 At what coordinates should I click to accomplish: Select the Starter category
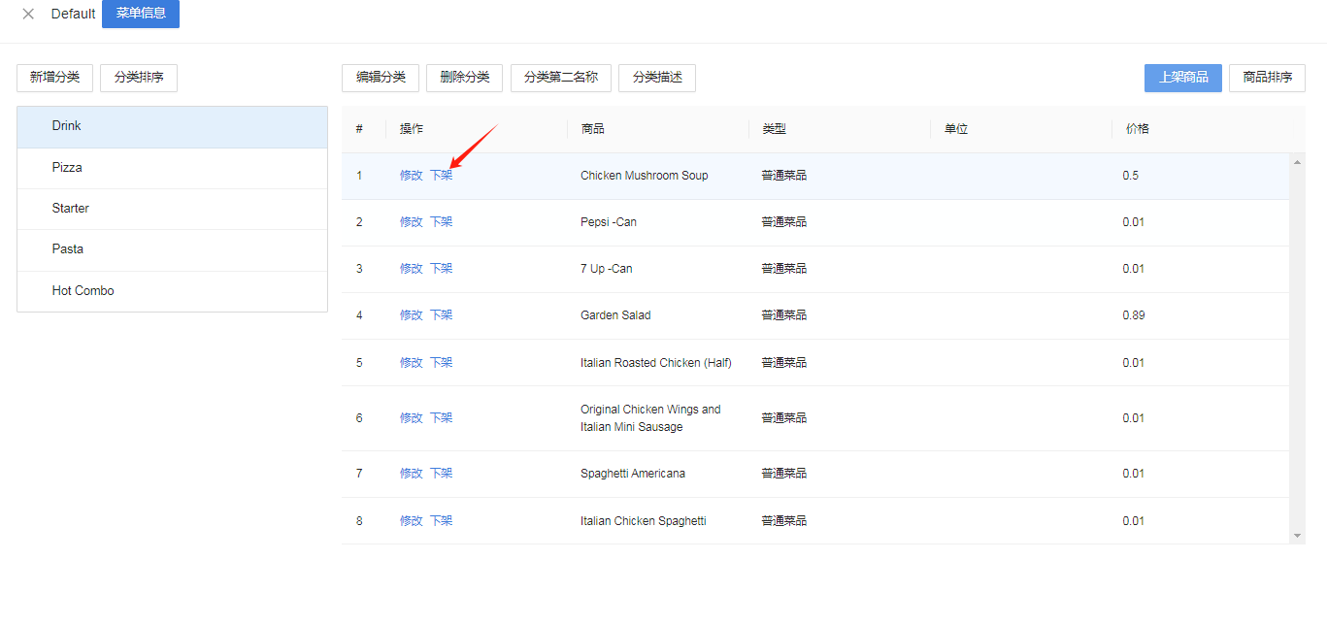[172, 209]
